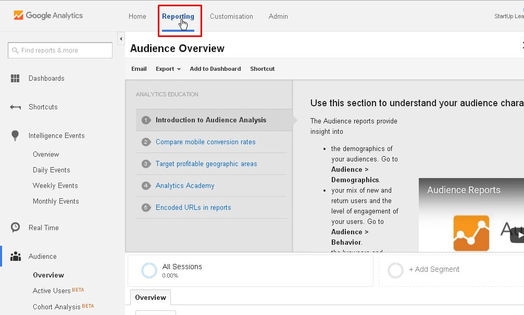Click Add to Dashboard button

coord(215,69)
